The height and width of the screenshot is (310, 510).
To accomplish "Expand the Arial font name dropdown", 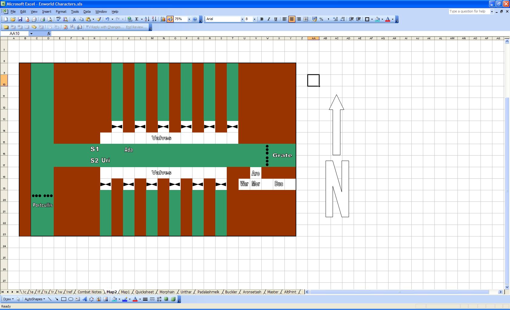I will click(x=242, y=19).
